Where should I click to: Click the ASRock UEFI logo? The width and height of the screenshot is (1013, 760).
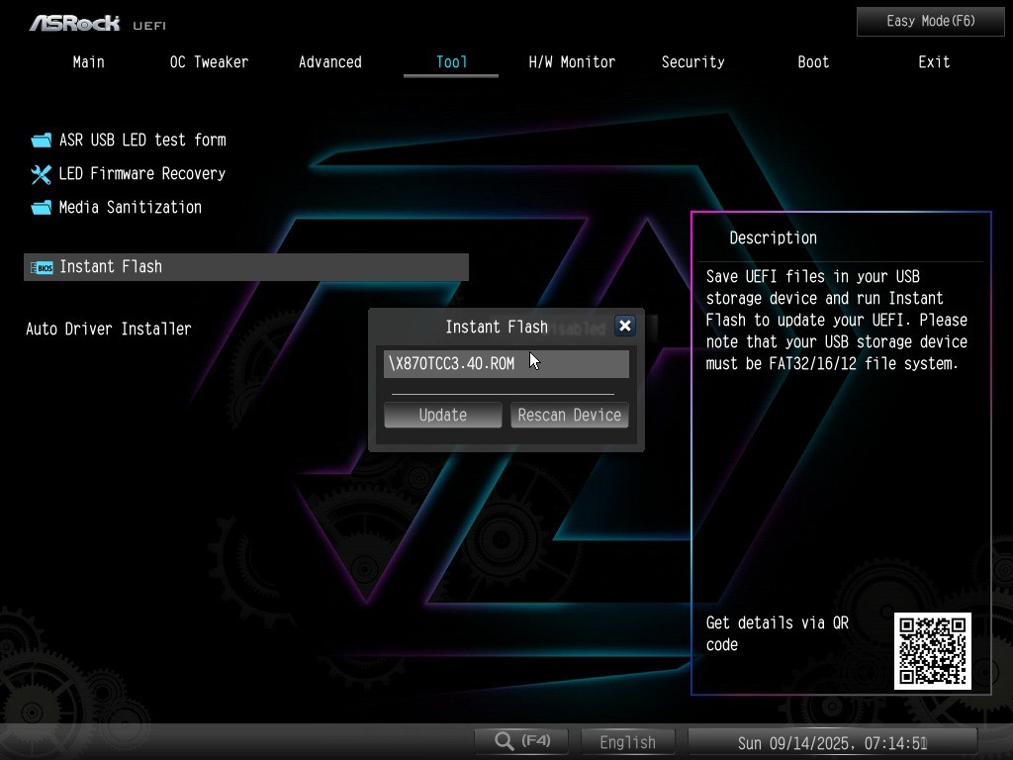click(x=97, y=23)
